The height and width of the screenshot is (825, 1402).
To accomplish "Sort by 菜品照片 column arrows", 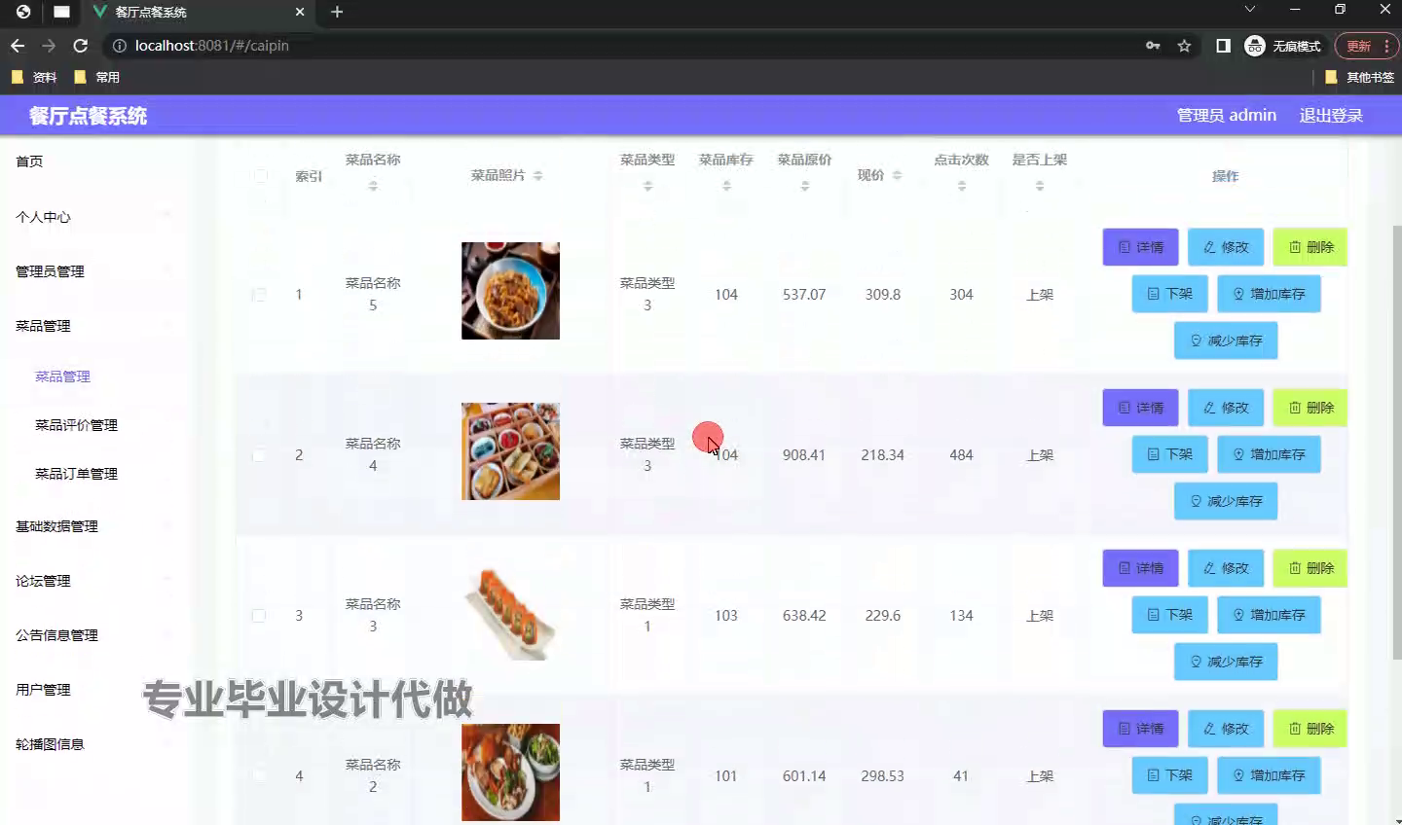I will tap(538, 176).
